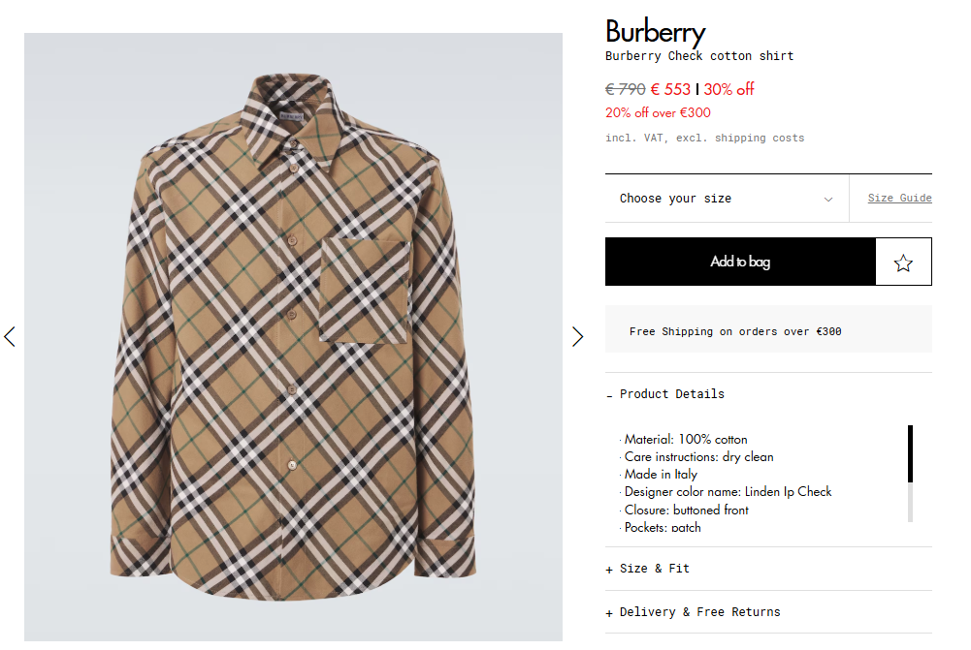This screenshot has width=971, height=650.
Task: Click the 30% off discount label
Action: (x=728, y=89)
